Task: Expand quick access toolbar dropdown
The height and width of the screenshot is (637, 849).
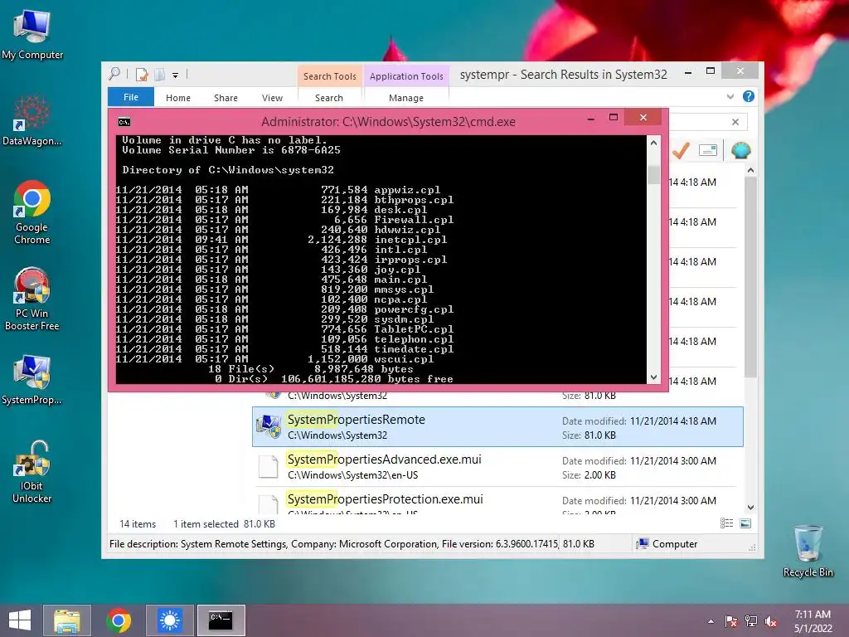Action: click(176, 75)
